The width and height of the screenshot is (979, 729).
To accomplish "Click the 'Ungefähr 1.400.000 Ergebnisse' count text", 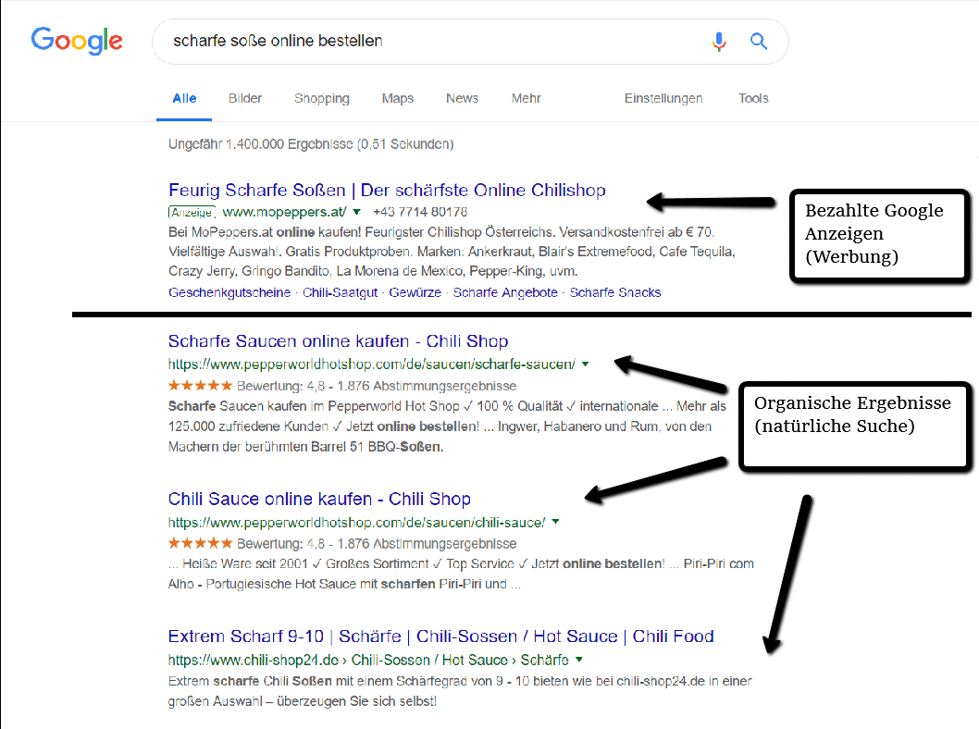I will pyautogui.click(x=311, y=144).
